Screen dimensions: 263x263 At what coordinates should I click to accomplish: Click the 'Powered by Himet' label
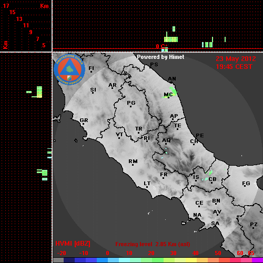[x=160, y=57]
